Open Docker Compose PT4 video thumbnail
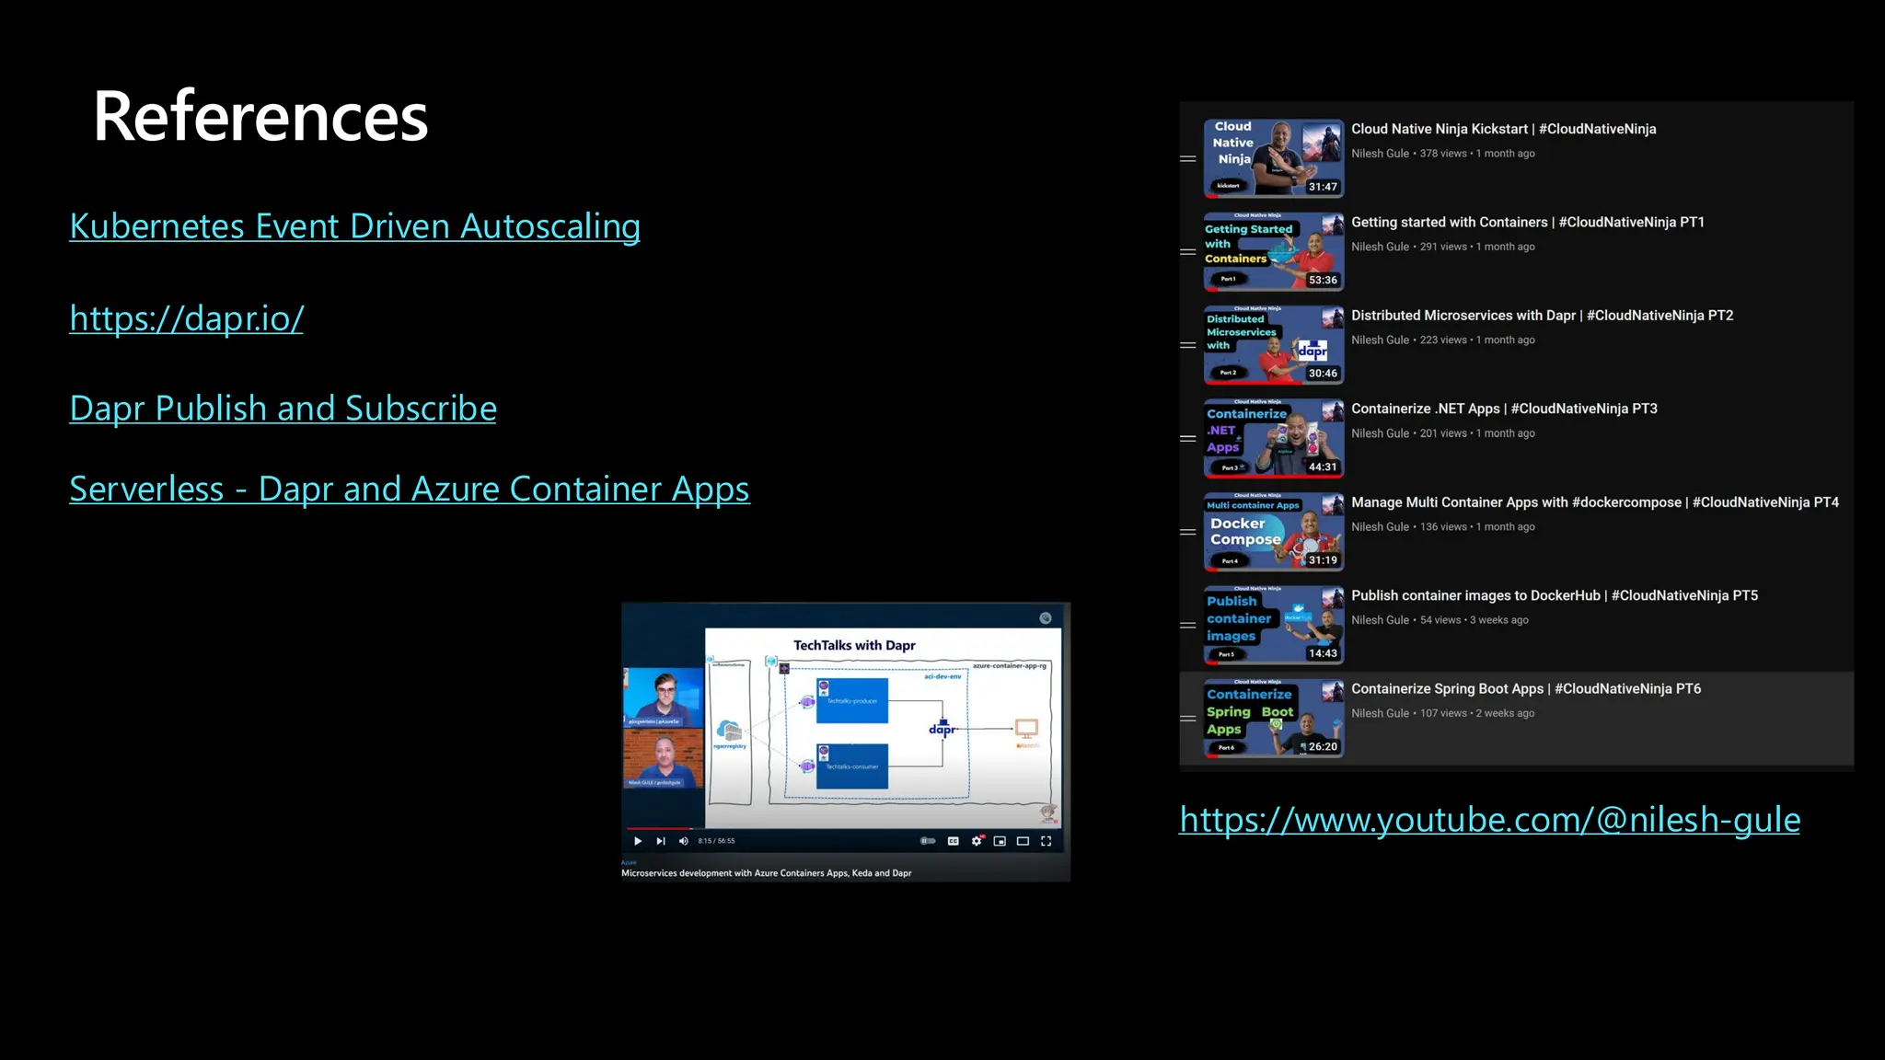 coord(1274,531)
